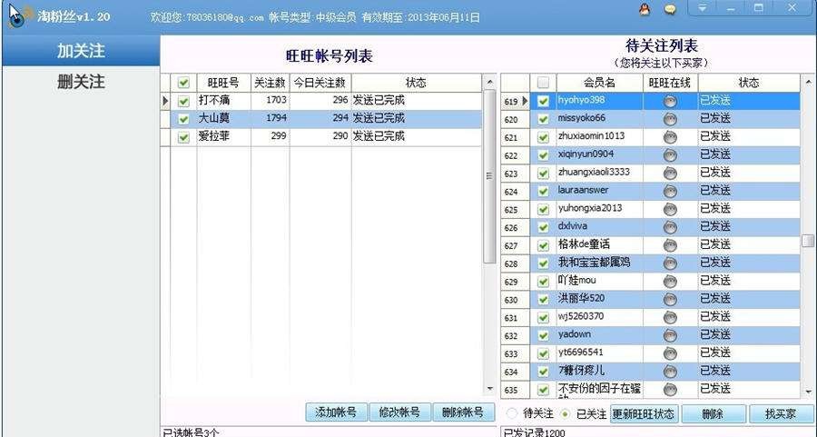Screen dimensions: 817x437
Task: Select member name 洪丽华520
Action: click(x=581, y=299)
